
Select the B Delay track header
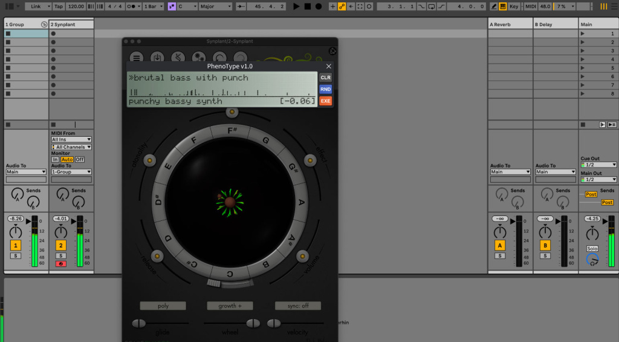(556, 24)
